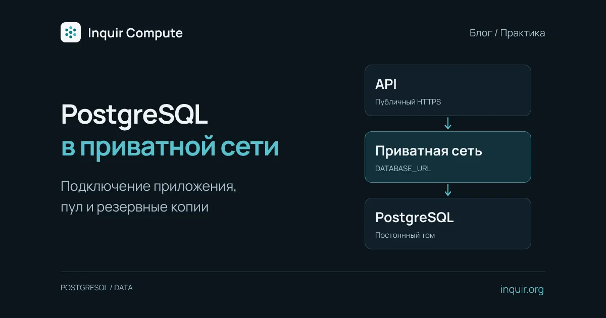Screen dimensions: 606x318
Task: Click the 'Публичный HTTPS' label
Action: (x=408, y=102)
